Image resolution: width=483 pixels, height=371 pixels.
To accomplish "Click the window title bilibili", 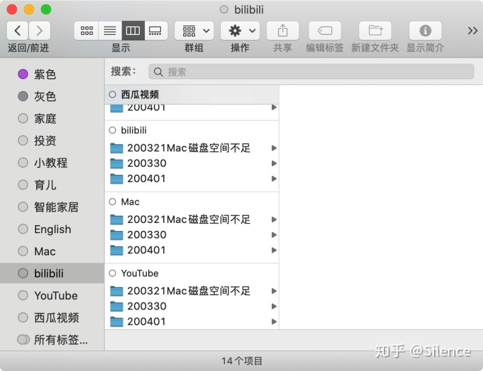I will (249, 9).
